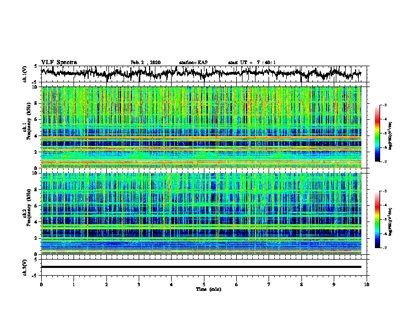Click inside the ch.2 spectrogram panel
The image size is (413, 319).
pyautogui.click(x=201, y=214)
